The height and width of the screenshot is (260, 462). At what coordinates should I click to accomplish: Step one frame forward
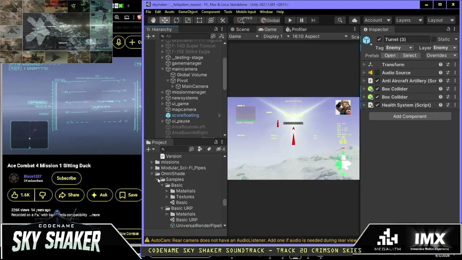[313, 21]
